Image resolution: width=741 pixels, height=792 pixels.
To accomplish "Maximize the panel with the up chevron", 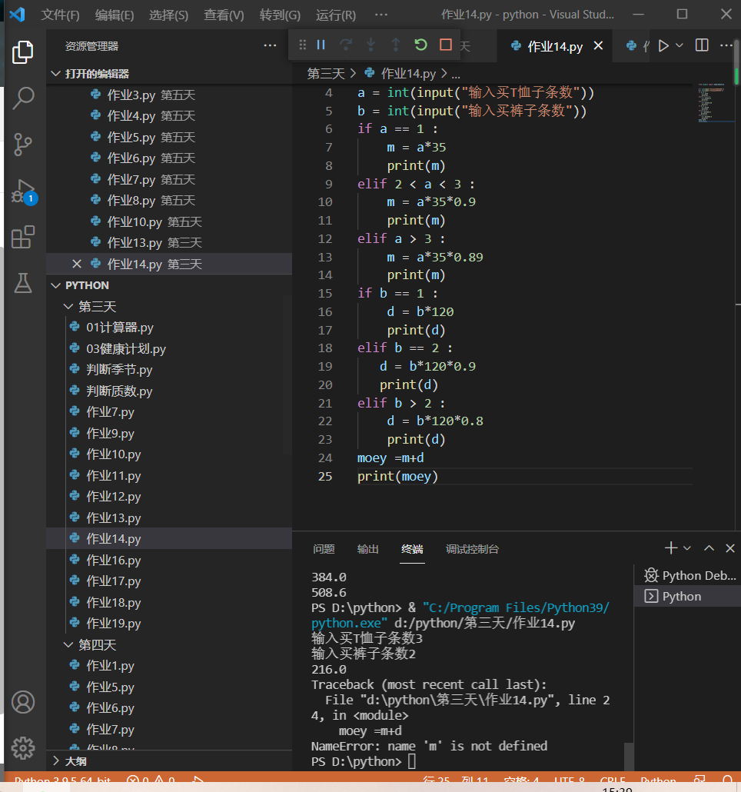I will [x=709, y=548].
